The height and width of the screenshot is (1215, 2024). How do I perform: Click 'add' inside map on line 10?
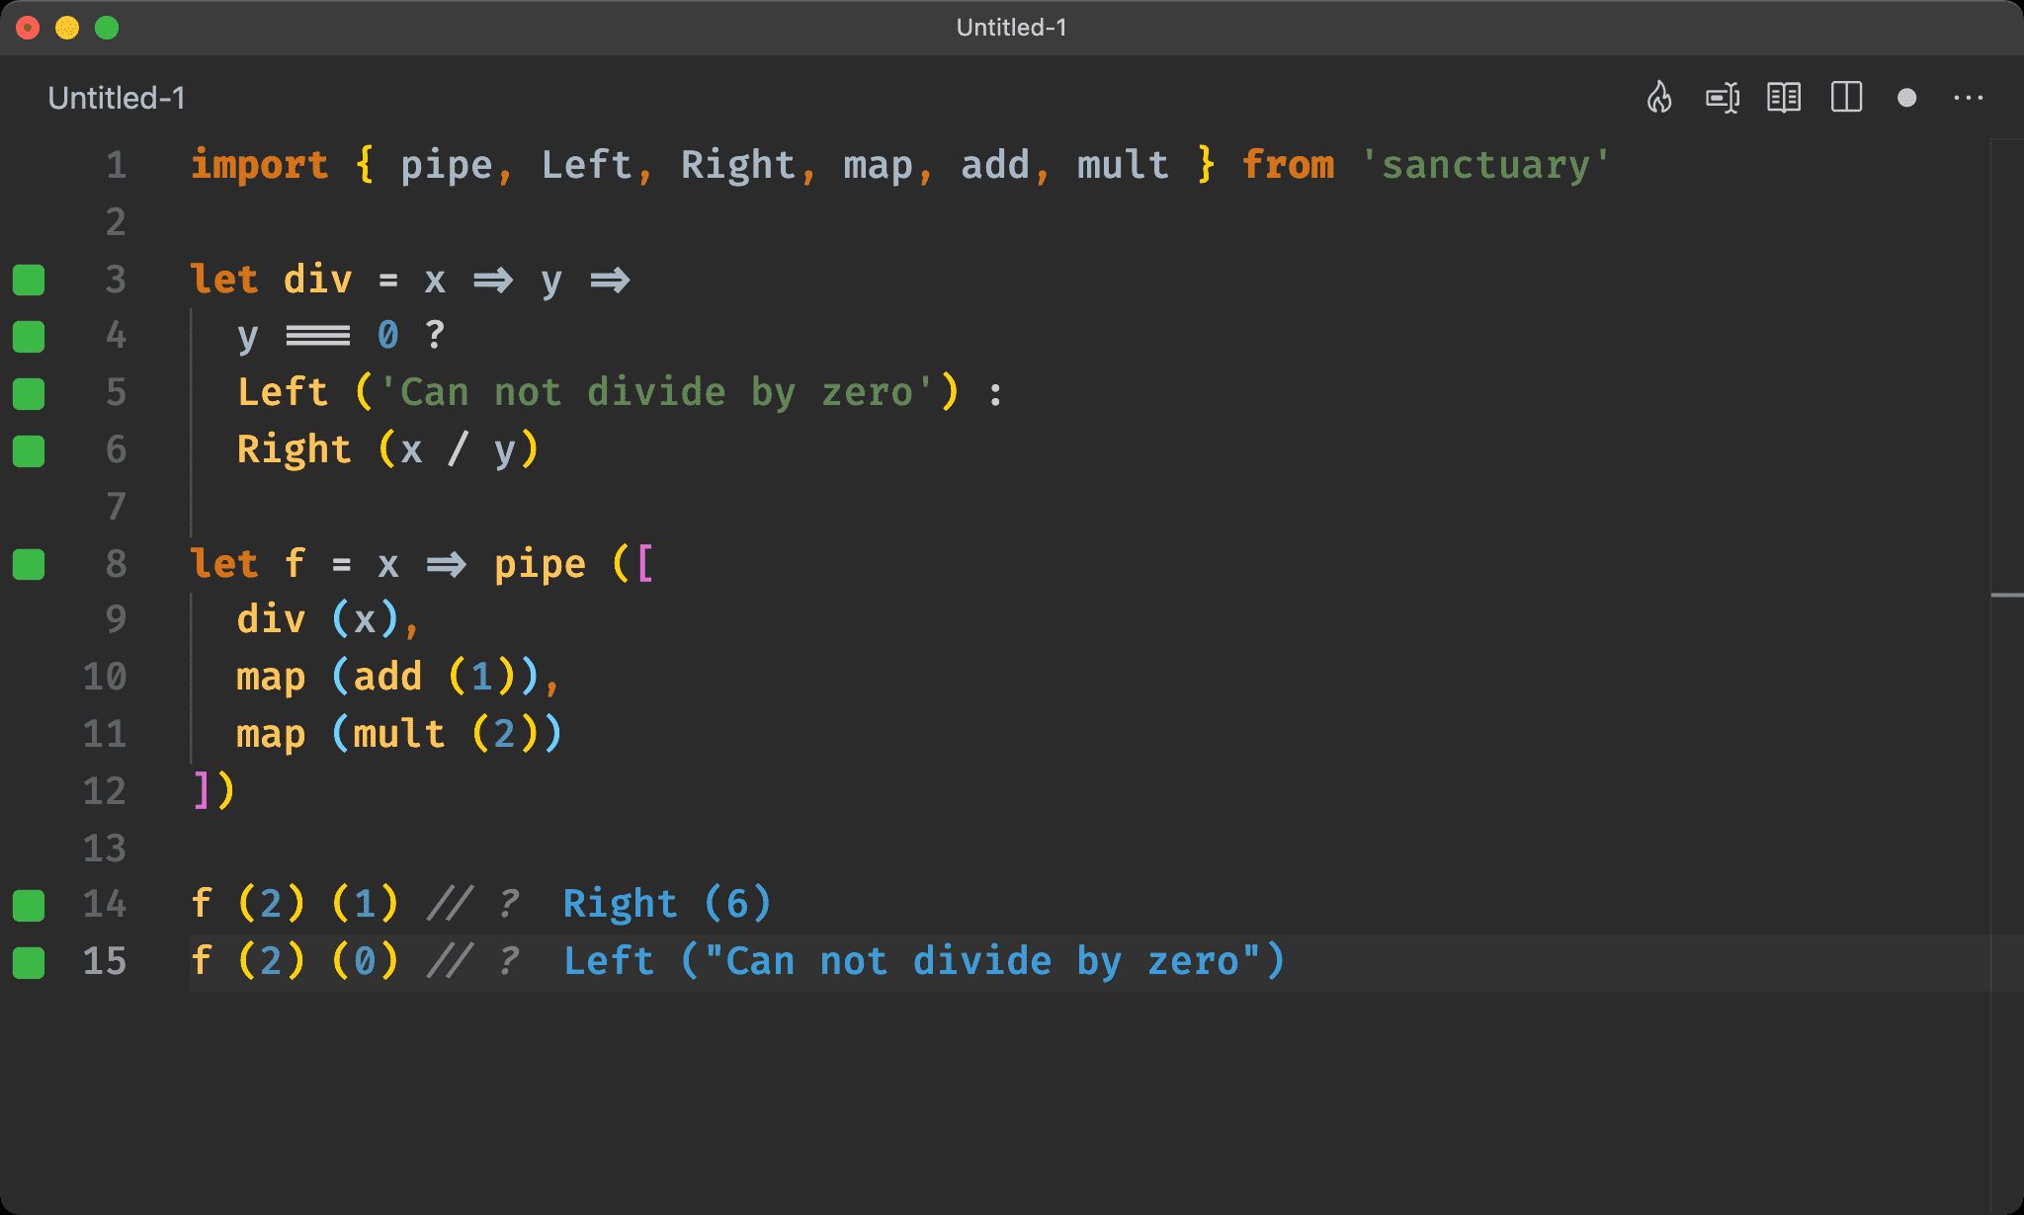point(387,678)
